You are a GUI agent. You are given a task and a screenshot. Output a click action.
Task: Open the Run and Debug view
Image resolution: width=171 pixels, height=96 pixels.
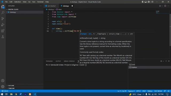3,25
